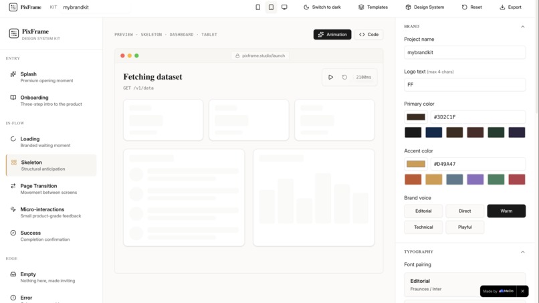
Task: Collapse the Typography section chevron
Action: click(x=522, y=251)
